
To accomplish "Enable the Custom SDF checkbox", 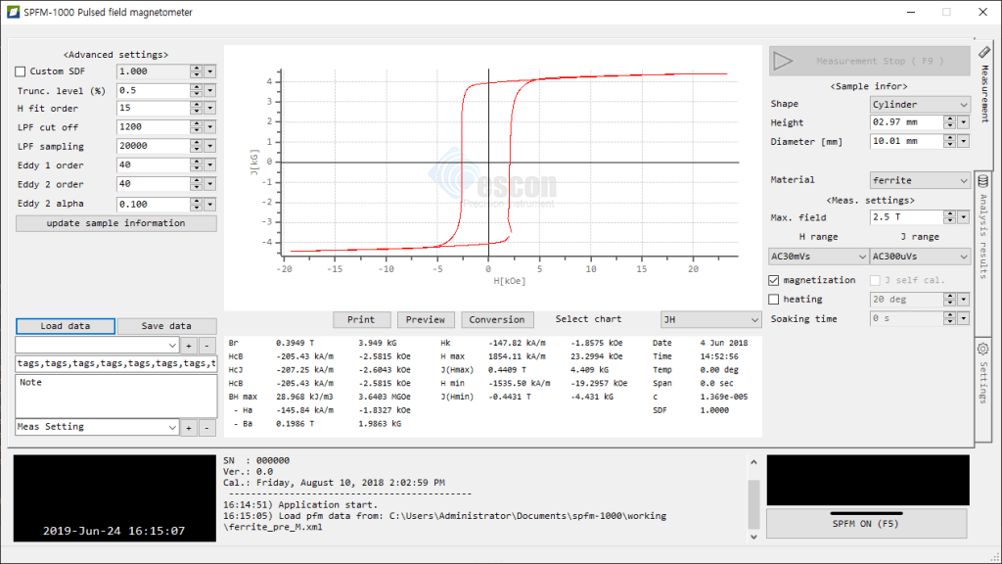I will 22,71.
